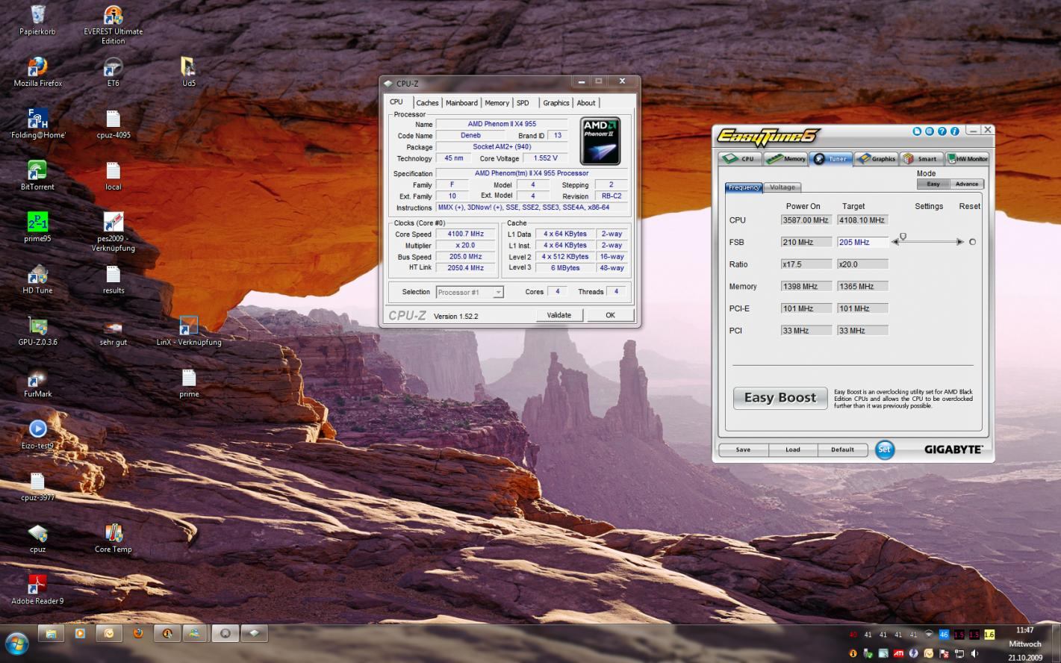Click the FSB slider thumb
1061x663 pixels.
(903, 237)
